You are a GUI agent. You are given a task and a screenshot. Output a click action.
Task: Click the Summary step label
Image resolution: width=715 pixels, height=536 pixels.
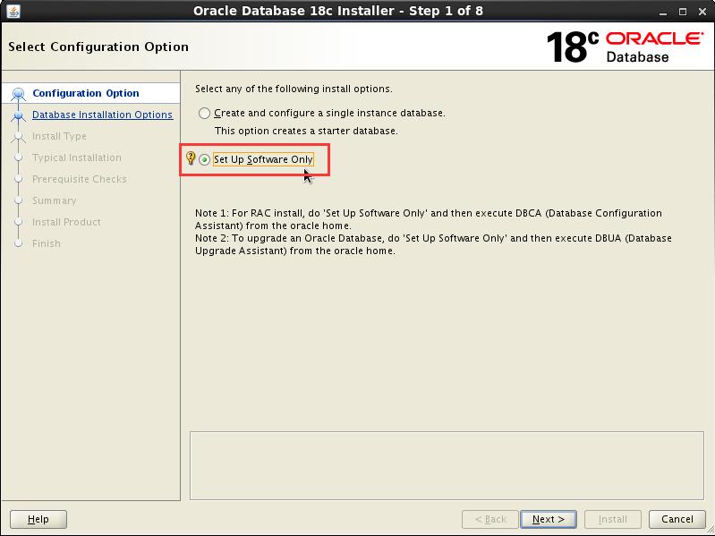(x=55, y=200)
